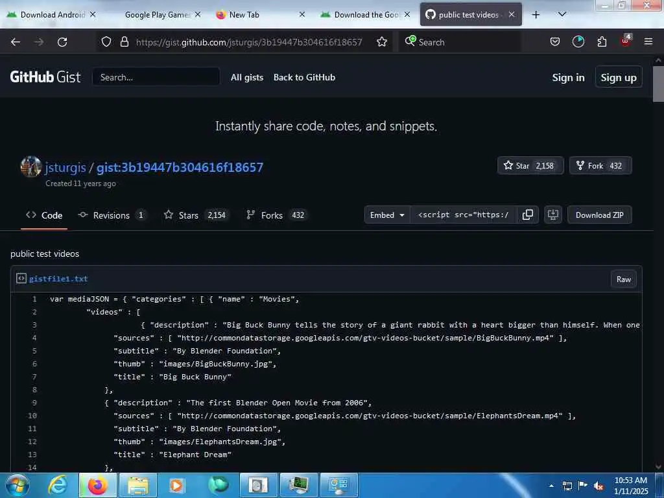Open the Firefox hamburger menu

648,41
